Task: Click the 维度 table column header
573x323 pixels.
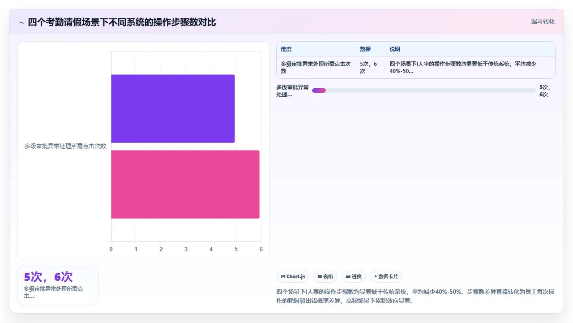Action: click(286, 49)
